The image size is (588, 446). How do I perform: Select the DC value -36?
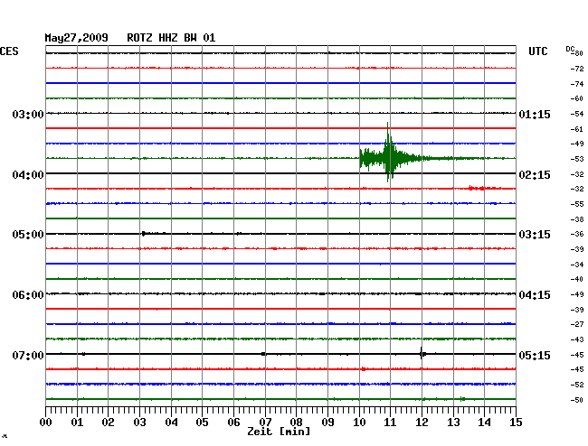[577, 234]
